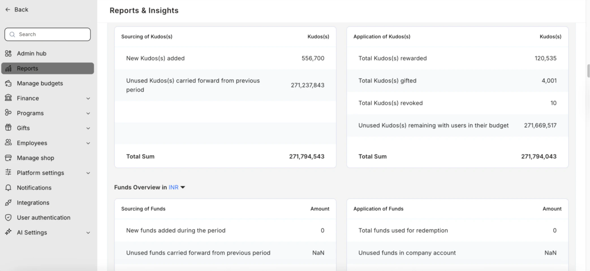Click the User authentication shield icon
Viewport: 590px width, 271px height.
point(8,217)
